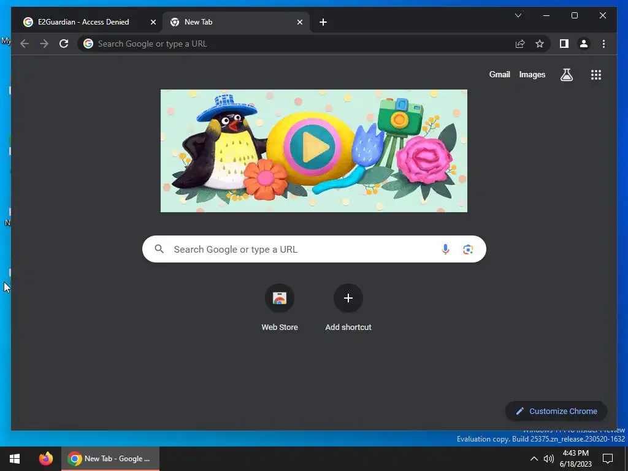
Task: Close the New Tab tab
Action: 299,22
